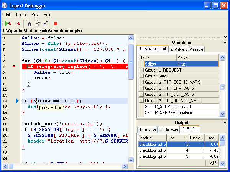
Task: Close the Variables panel with its X icon
Action: point(225,37)
